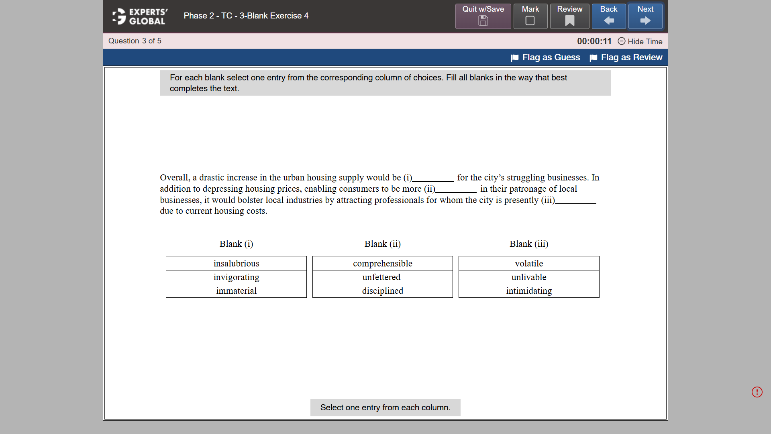Screen dimensions: 771x434
Task: Click the Flag as Guess flag icon
Action: (514, 57)
